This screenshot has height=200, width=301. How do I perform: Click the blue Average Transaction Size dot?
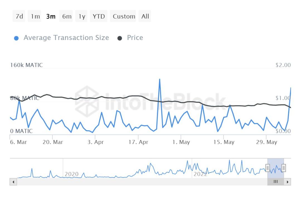click(x=16, y=38)
